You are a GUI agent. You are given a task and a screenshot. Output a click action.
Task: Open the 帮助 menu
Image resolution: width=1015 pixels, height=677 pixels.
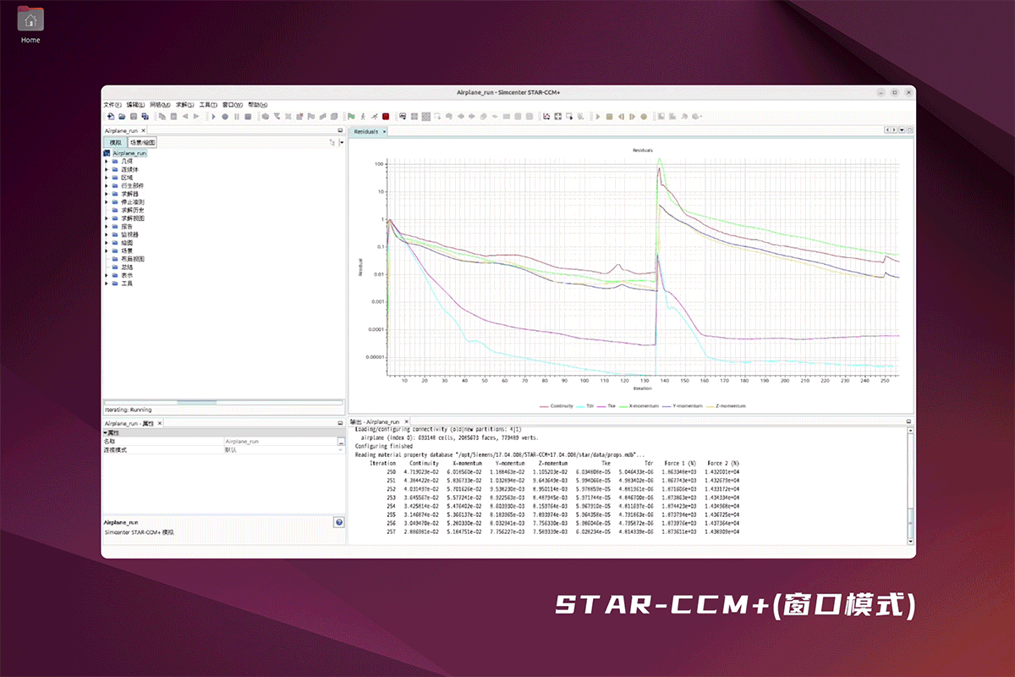coord(257,104)
